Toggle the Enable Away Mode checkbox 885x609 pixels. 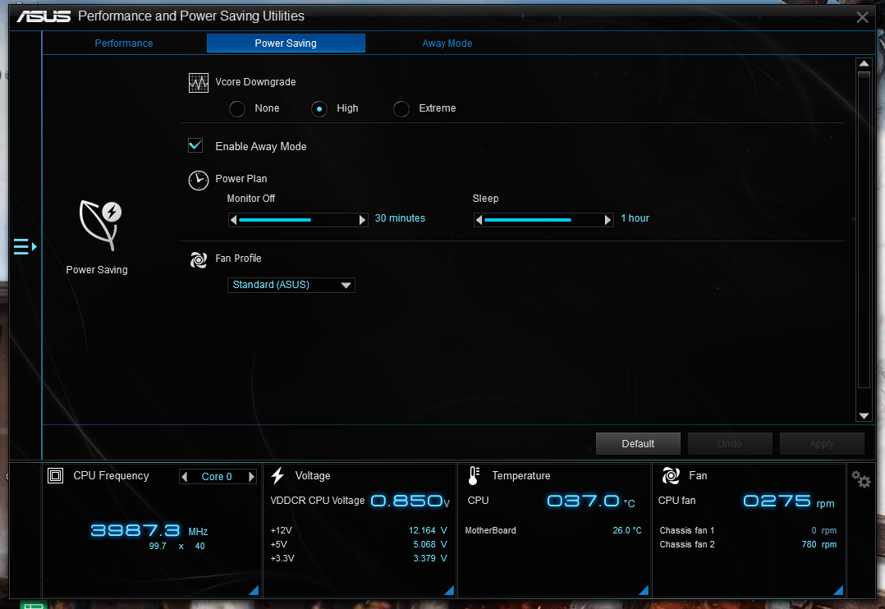pyautogui.click(x=195, y=145)
